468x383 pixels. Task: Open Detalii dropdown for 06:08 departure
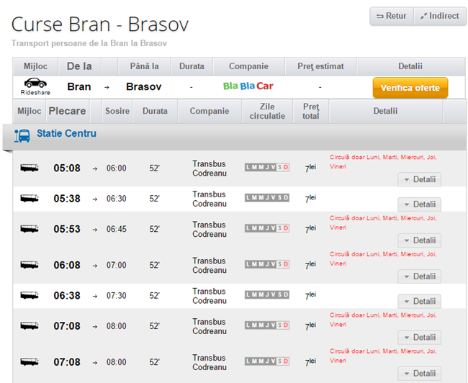[419, 276]
